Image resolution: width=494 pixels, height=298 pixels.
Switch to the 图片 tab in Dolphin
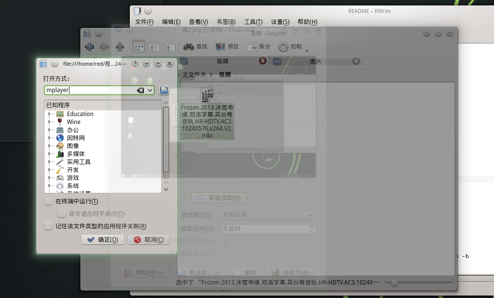[x=316, y=61]
